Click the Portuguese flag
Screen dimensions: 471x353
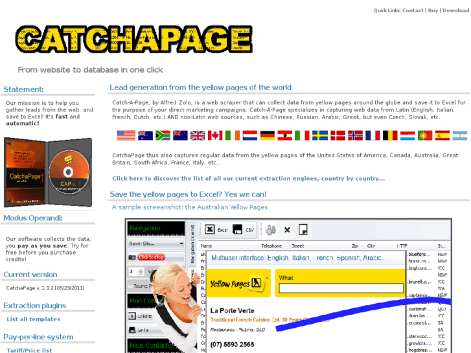(425, 135)
